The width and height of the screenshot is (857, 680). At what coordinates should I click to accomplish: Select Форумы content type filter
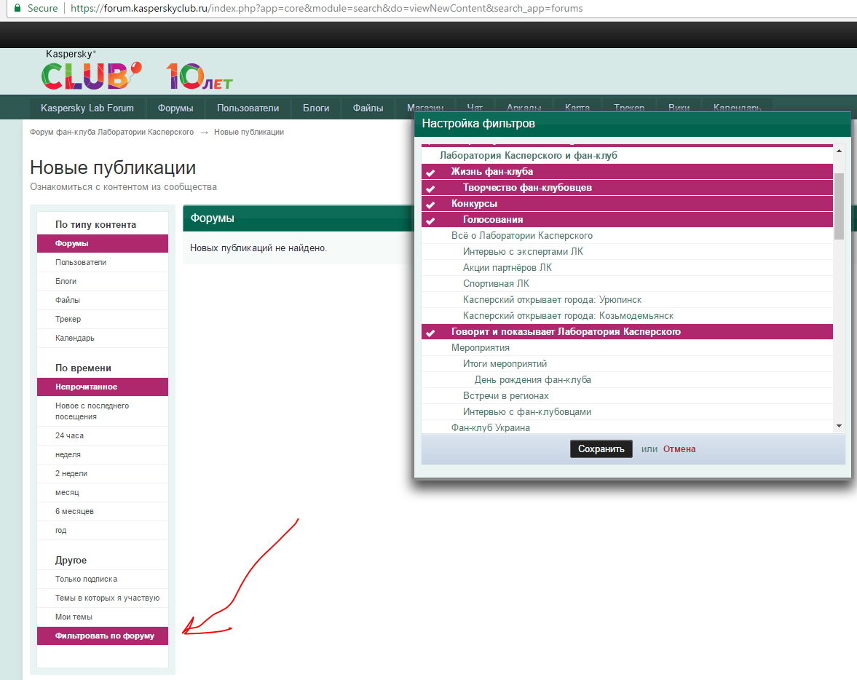(x=103, y=243)
